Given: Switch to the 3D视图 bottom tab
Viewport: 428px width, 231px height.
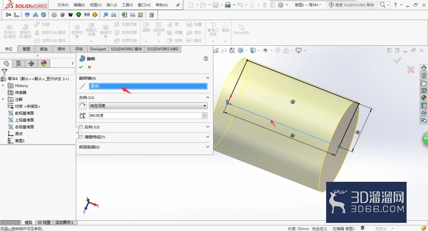Looking at the screenshot, I should click(44, 222).
